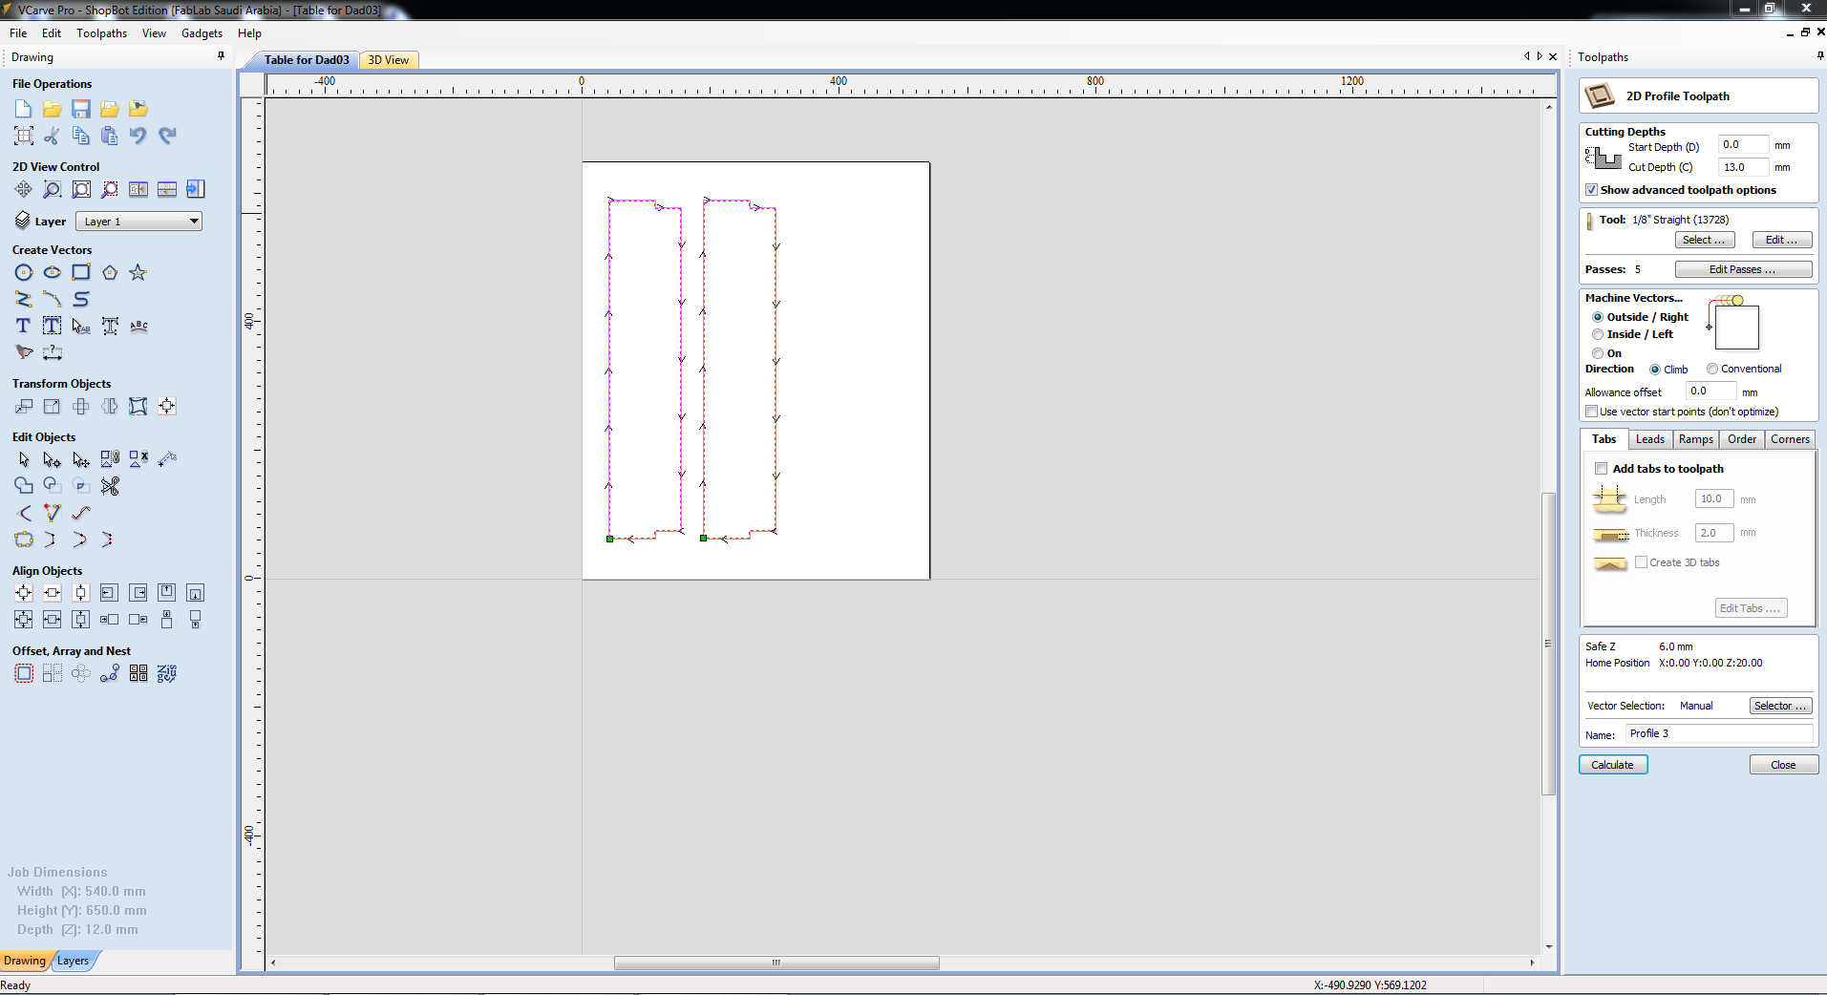Align selection to material center icon
This screenshot has width=1827, height=995.
(x=24, y=593)
